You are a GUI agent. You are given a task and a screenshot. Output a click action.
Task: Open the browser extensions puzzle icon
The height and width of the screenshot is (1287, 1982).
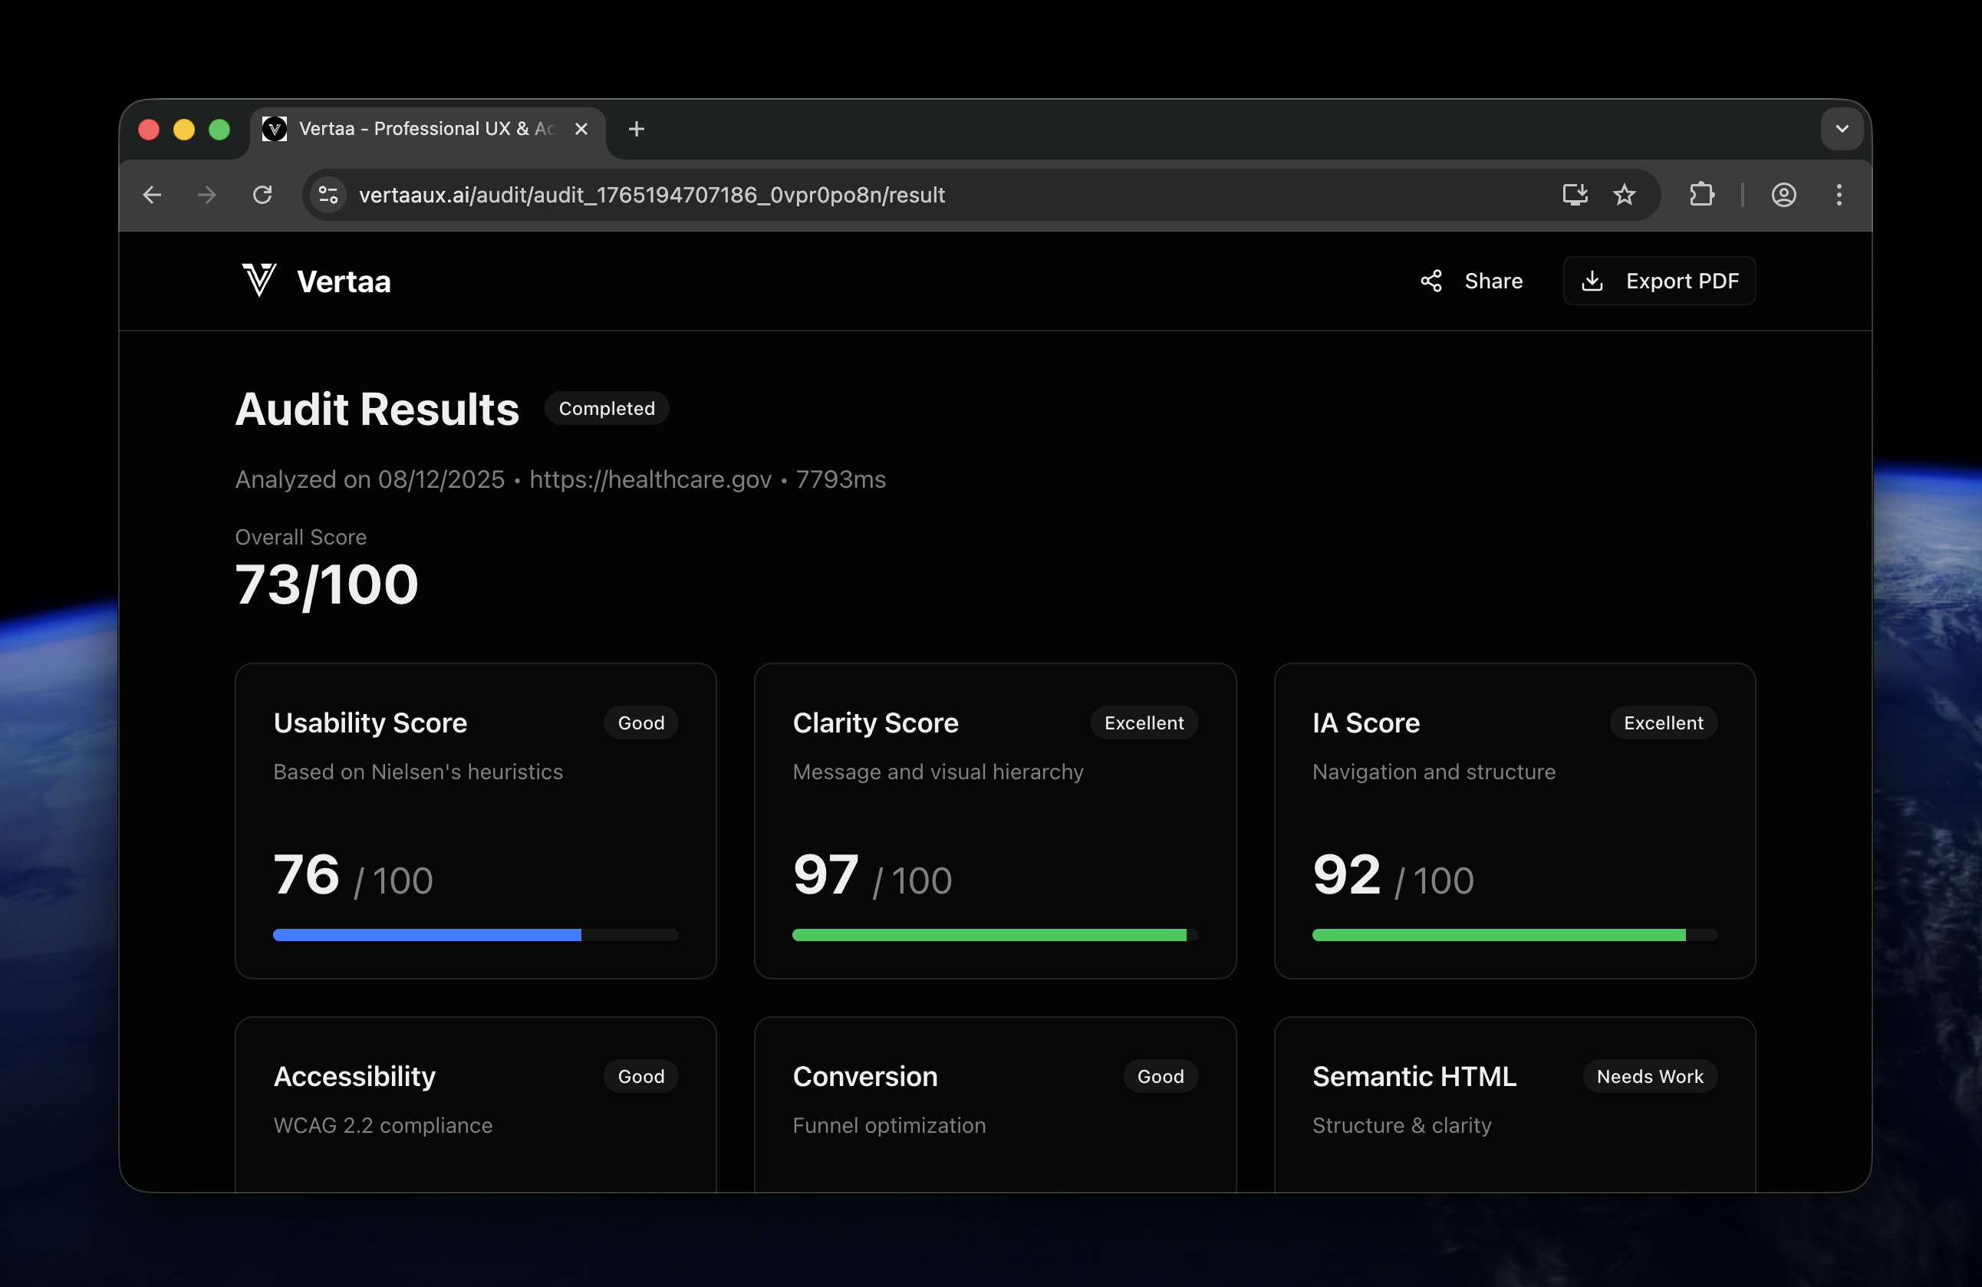pyautogui.click(x=1701, y=195)
